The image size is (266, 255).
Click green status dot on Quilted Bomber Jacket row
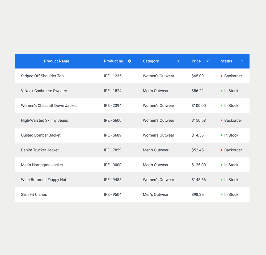pos(222,135)
